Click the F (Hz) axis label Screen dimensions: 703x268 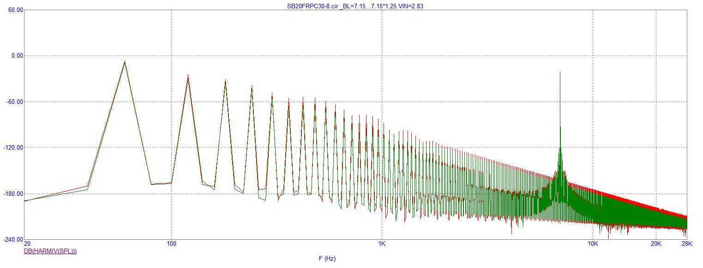(327, 259)
